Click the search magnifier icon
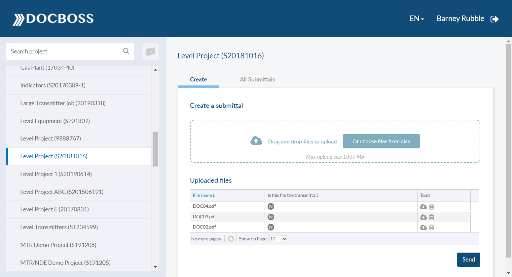Viewport: 512px width, 277px height. [126, 51]
